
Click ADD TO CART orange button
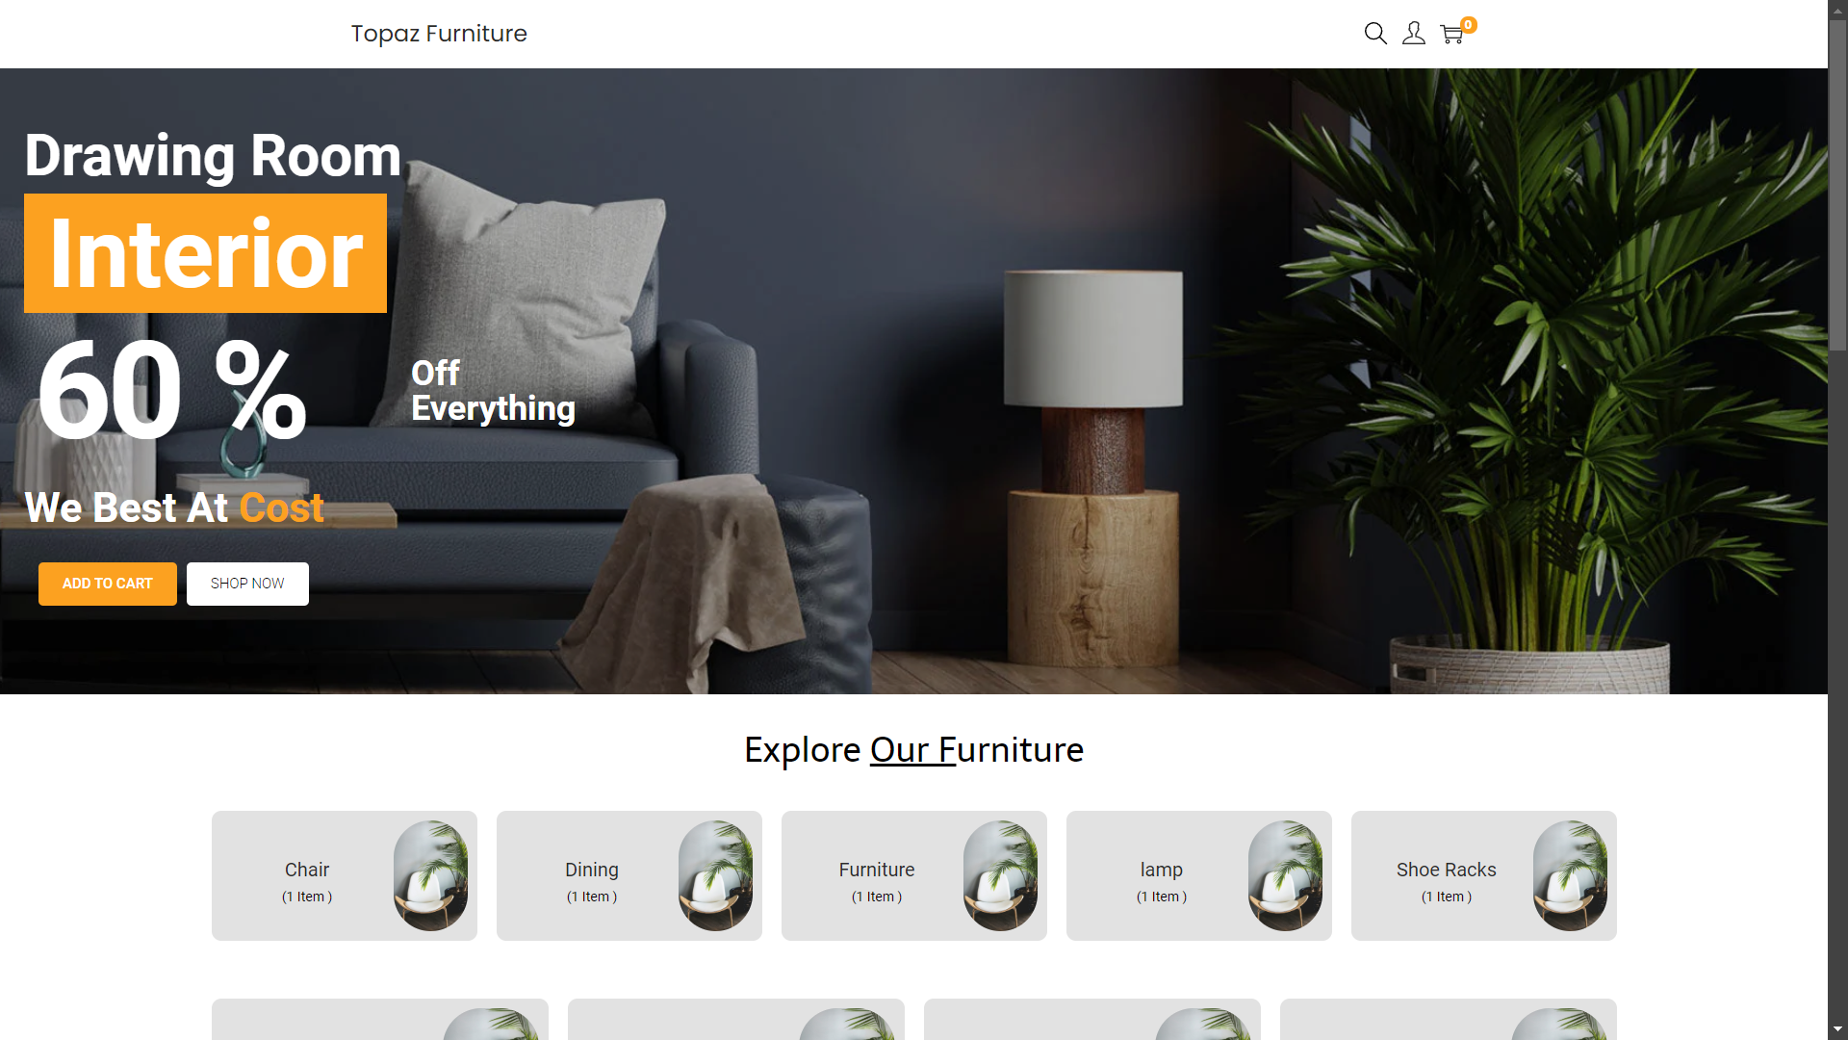[x=108, y=583]
